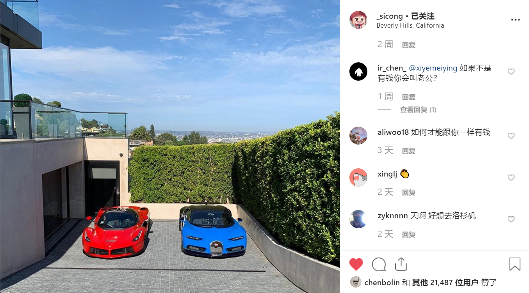Like ir_chen_'s comment with the heart
Image resolution: width=529 pixels, height=293 pixels.
click(511, 72)
